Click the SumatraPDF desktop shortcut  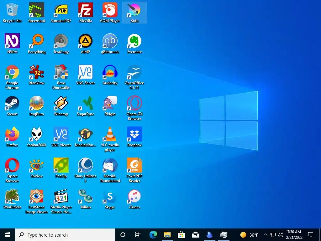point(61,13)
